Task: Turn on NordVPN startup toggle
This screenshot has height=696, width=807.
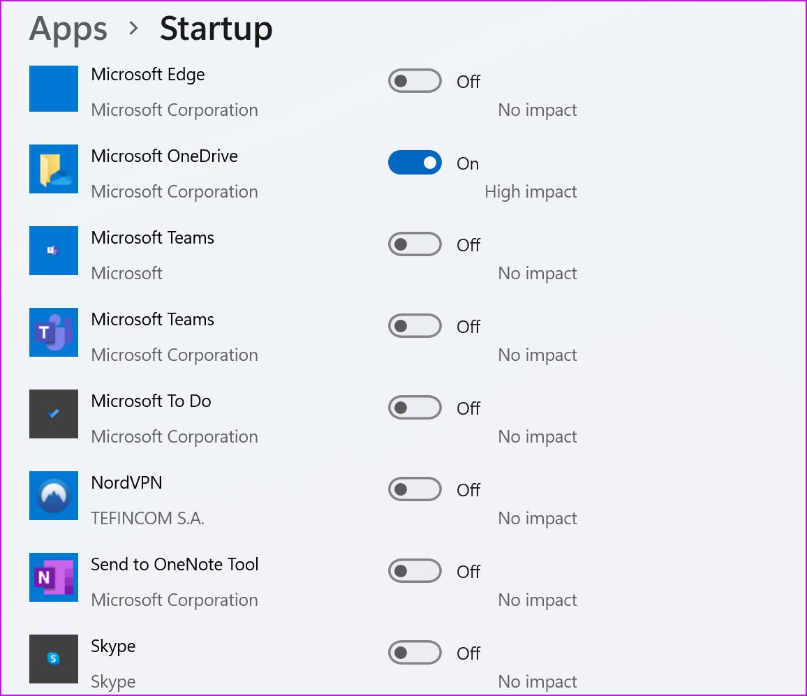Action: 415,489
